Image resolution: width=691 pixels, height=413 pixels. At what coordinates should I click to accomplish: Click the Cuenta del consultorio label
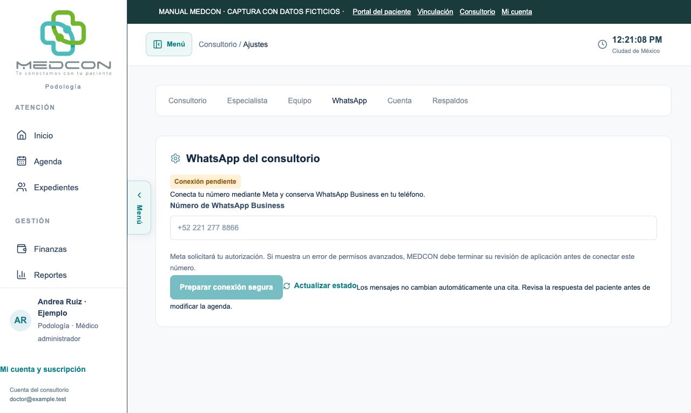(39, 390)
